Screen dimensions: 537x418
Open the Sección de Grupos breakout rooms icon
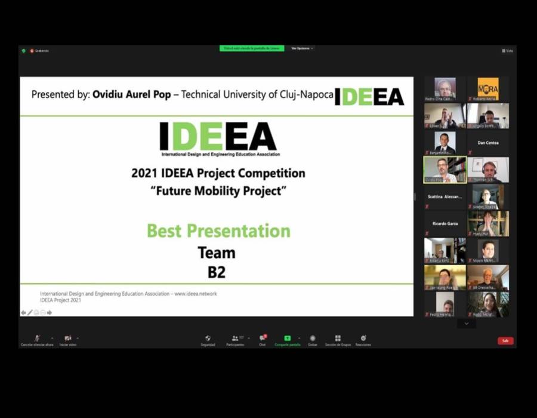[x=338, y=338]
